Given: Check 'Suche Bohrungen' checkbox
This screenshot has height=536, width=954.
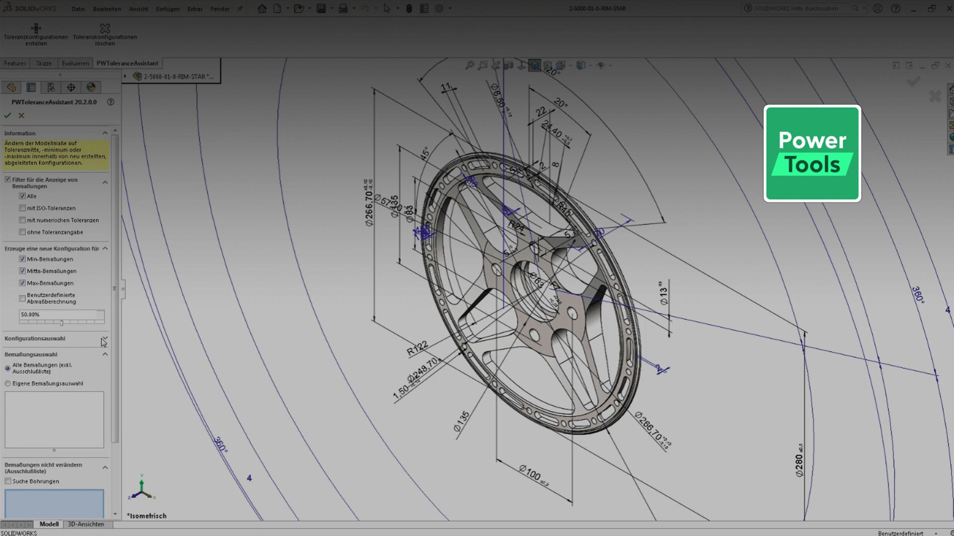Looking at the screenshot, I should point(7,481).
